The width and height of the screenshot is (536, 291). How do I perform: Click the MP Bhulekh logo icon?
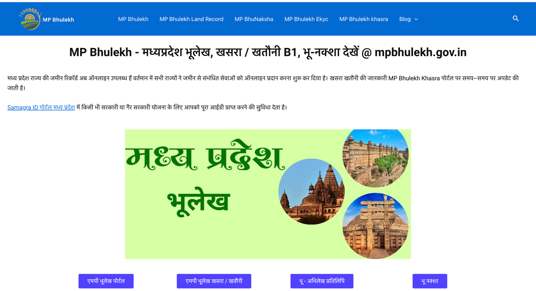30,19
